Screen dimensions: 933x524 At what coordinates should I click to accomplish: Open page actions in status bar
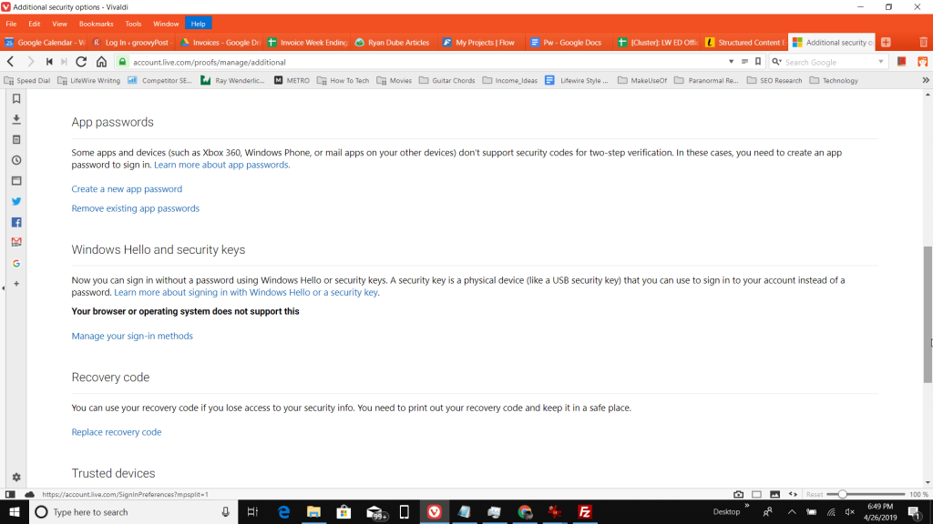click(794, 494)
